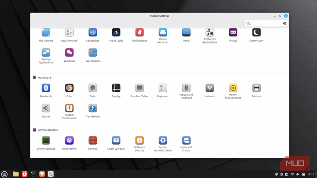The width and height of the screenshot is (317, 178).
Task: Open Night Light settings
Action: click(116, 32)
